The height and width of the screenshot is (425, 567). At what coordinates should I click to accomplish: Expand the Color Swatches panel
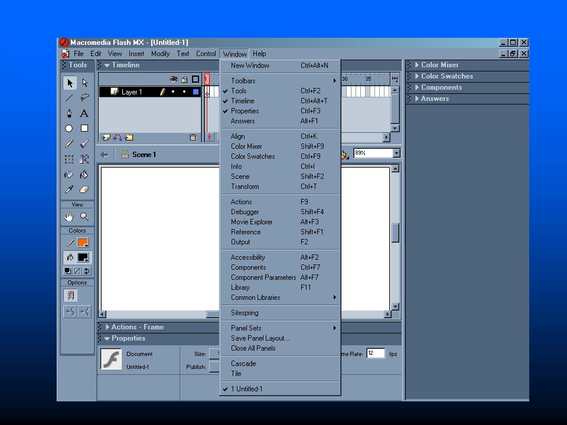[416, 76]
